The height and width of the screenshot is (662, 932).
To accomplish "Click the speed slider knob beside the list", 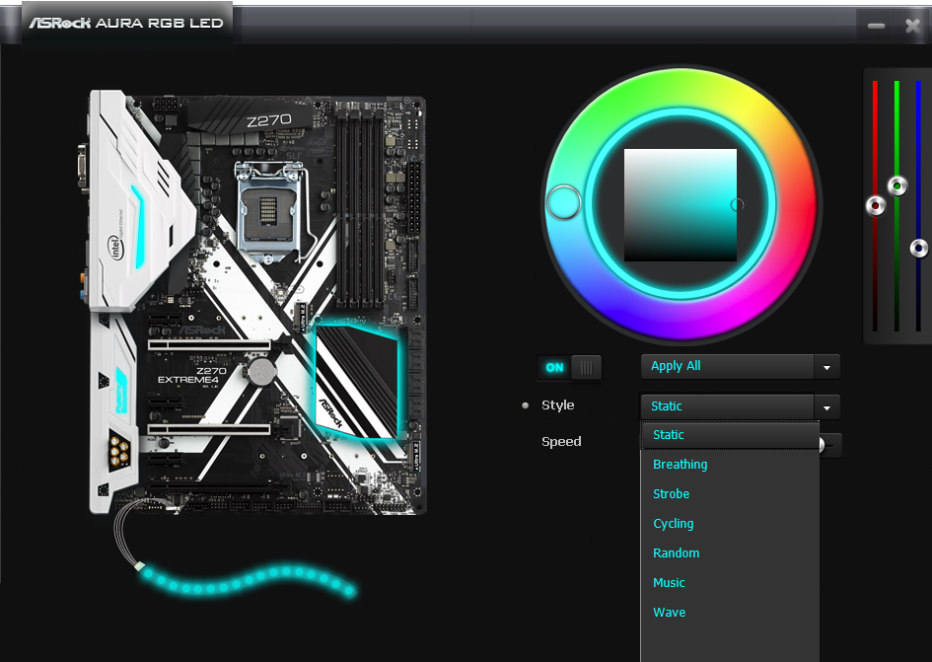I will coord(823,444).
